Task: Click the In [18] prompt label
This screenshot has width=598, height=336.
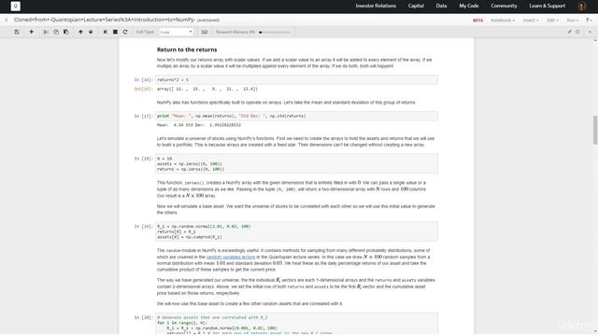Action: (143, 159)
